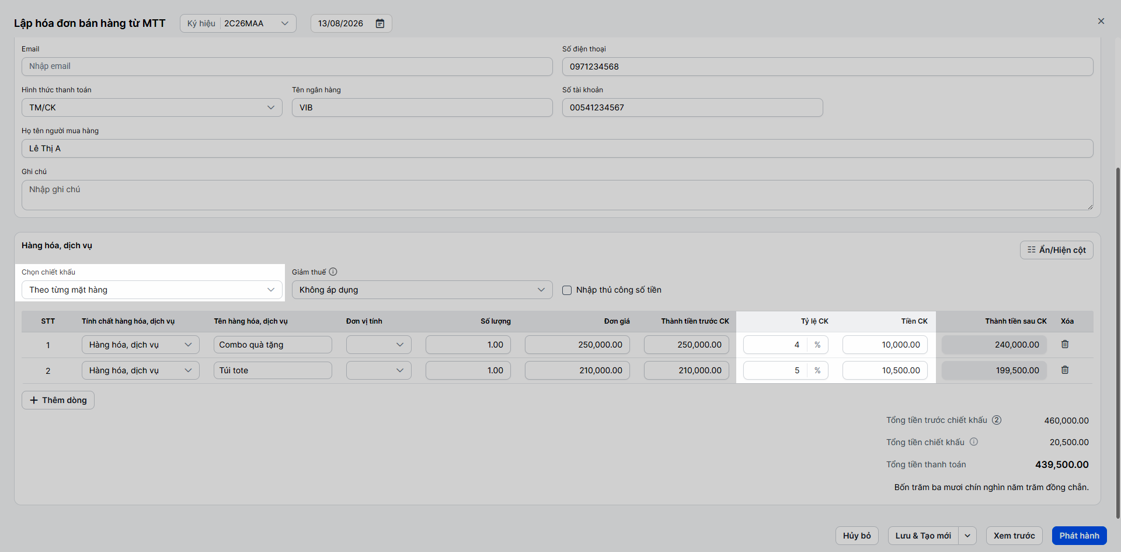Click quantity field of Combo quà tặng

coord(468,345)
